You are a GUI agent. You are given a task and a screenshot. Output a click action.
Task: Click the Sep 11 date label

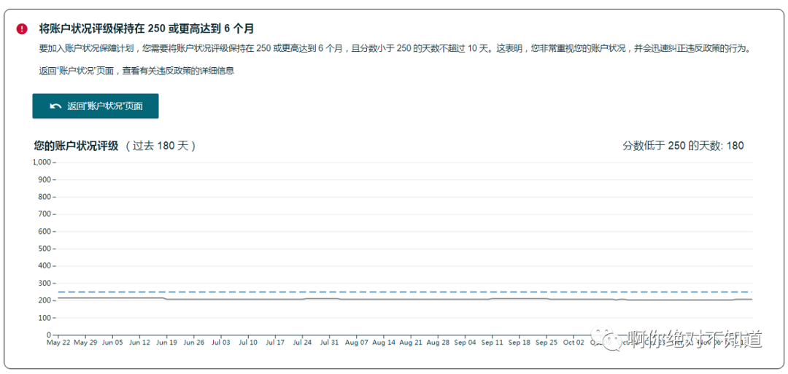click(x=492, y=343)
